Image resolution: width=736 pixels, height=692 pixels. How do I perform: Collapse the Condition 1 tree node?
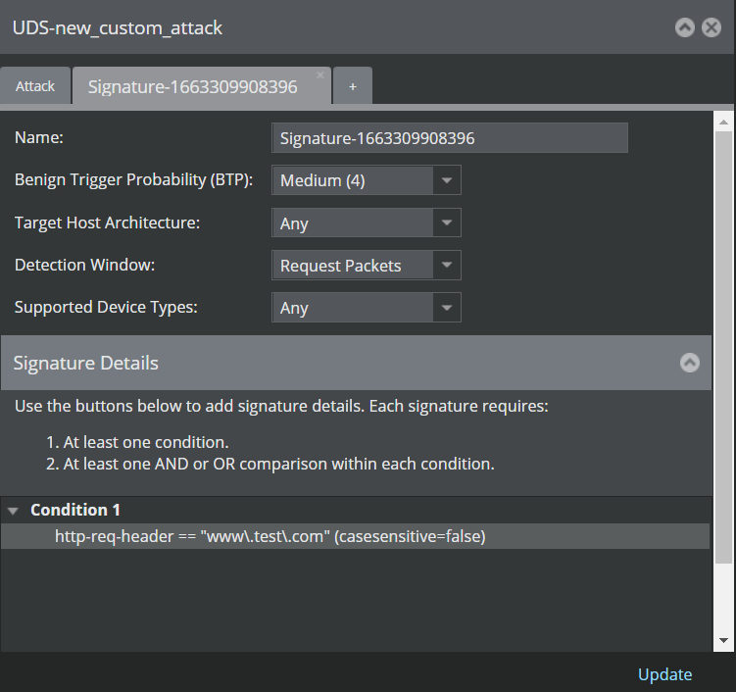13,511
